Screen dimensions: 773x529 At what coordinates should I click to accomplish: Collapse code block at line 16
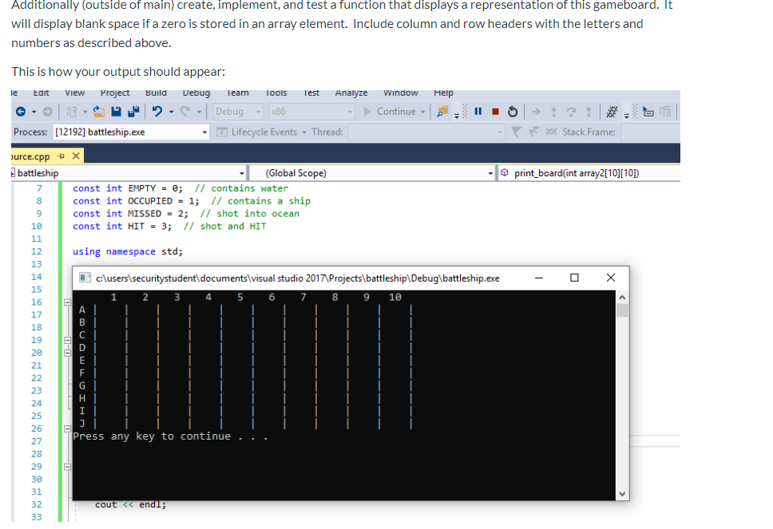68,302
